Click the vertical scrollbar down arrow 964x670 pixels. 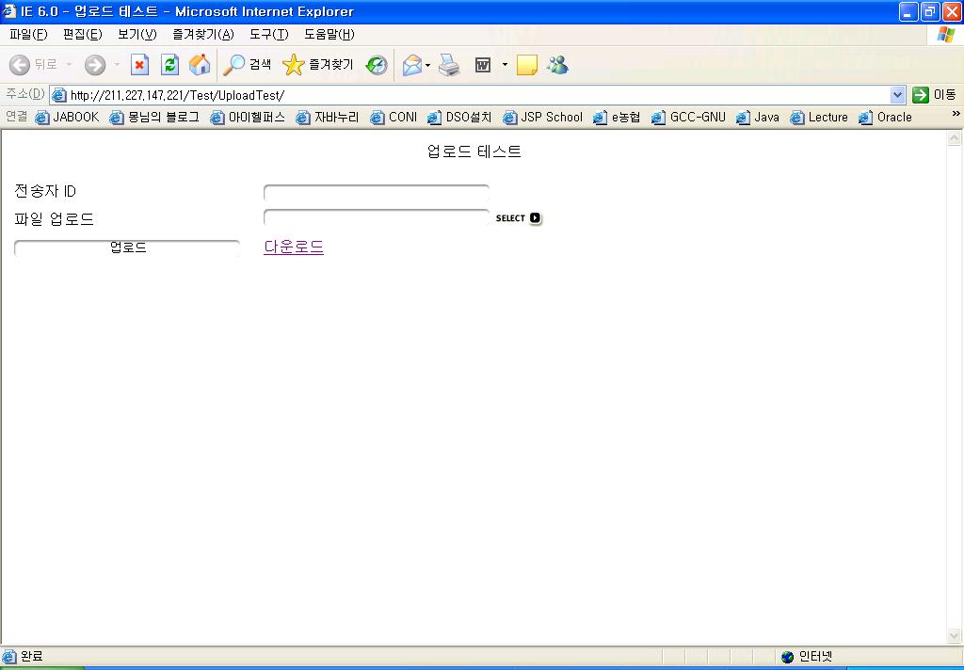click(x=955, y=634)
